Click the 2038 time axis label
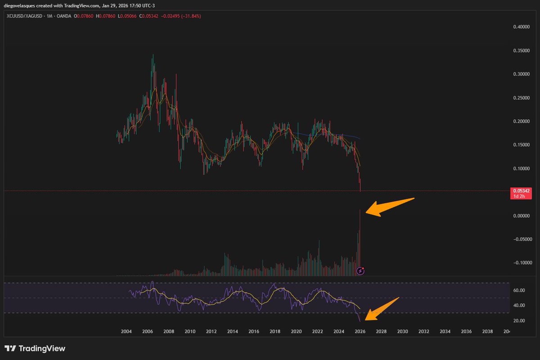 (x=487, y=332)
